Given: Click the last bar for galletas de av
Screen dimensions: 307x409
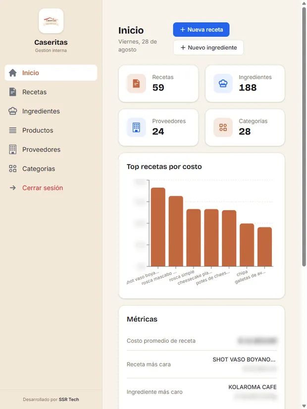Looking at the screenshot, I should coord(264,247).
